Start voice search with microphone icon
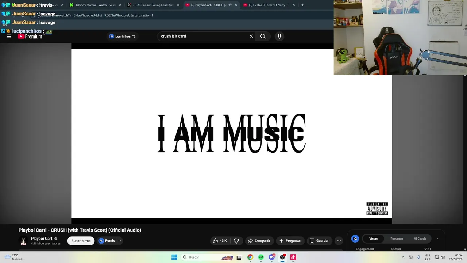This screenshot has width=467, height=263. (x=279, y=37)
